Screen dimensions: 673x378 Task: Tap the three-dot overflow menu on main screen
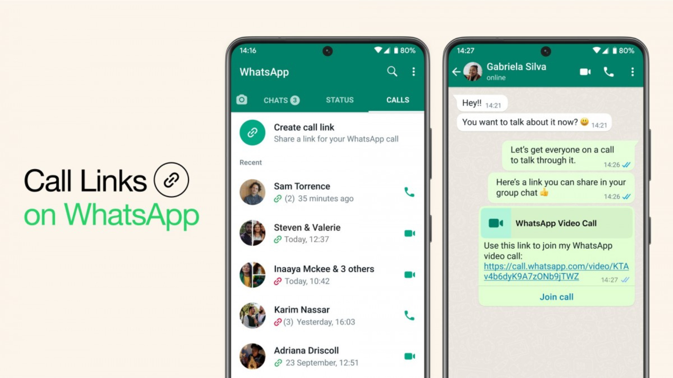pyautogui.click(x=414, y=71)
